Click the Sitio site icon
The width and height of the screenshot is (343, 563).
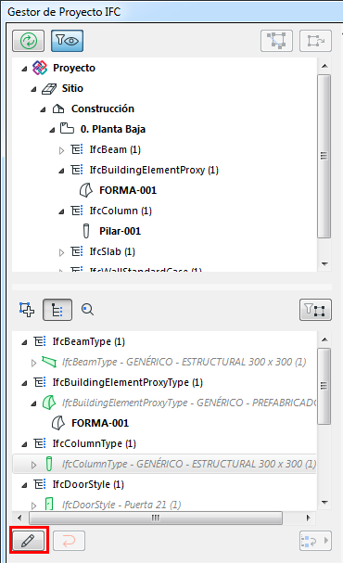(49, 88)
